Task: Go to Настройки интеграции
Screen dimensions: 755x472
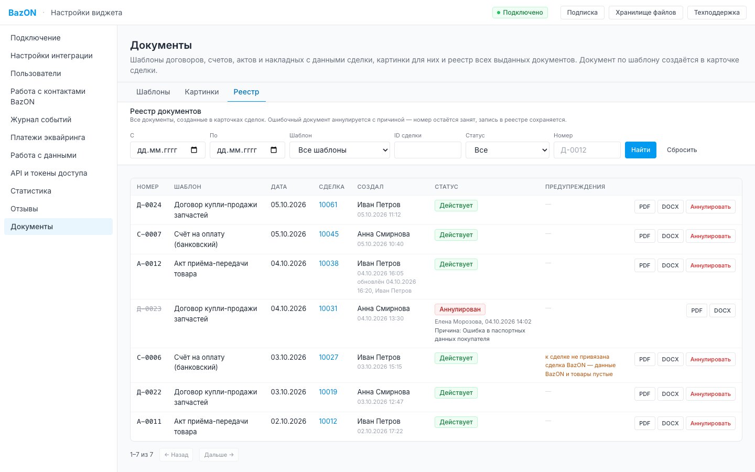Action: click(58, 56)
